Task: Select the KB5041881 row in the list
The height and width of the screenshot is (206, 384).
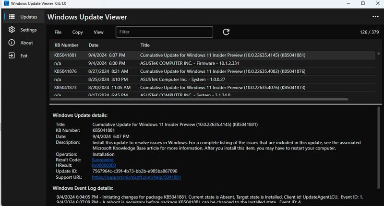Action: pos(212,55)
